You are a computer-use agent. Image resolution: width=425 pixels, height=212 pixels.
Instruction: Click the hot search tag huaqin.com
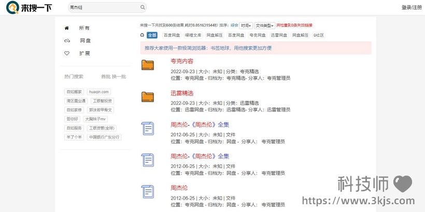coord(99,92)
